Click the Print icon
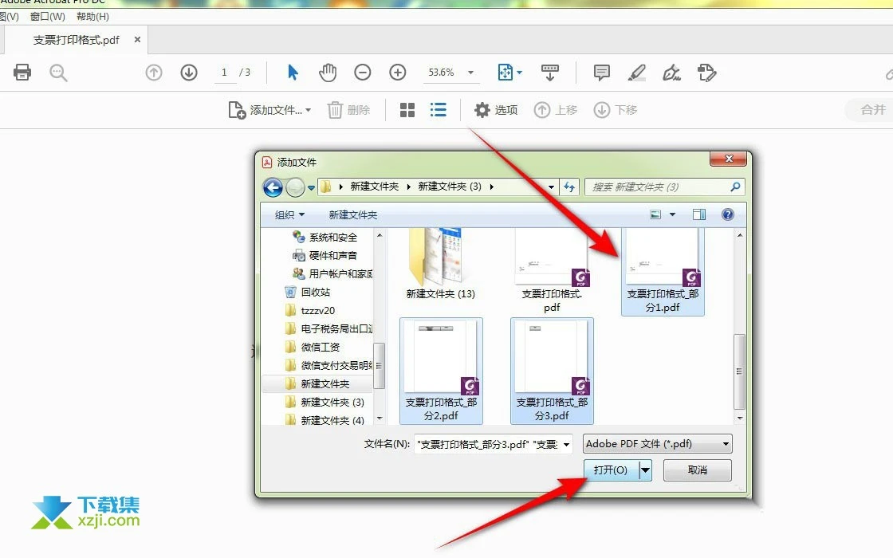This screenshot has height=558, width=893. [22, 72]
